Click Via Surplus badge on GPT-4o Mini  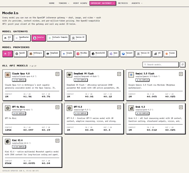pos(19,113)
